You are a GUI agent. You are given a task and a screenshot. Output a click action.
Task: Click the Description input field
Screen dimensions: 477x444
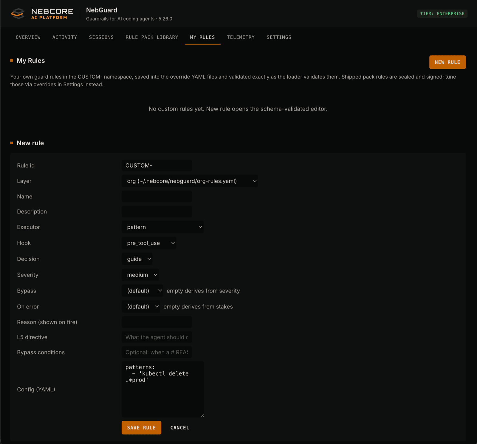pyautogui.click(x=157, y=212)
